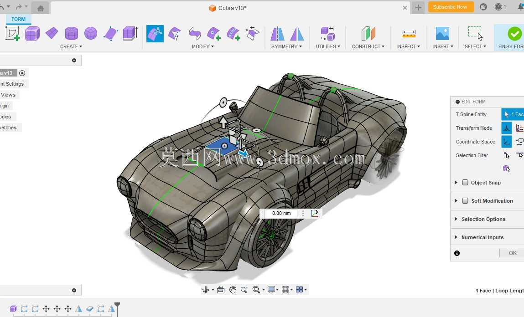Click the Orbit navigation tool
Image resolution: width=524 pixels, height=317 pixels.
(206, 290)
